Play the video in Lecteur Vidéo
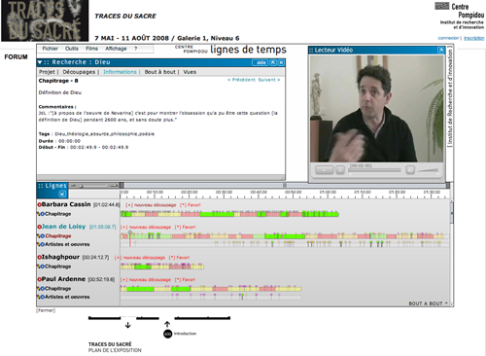486x356 pixels. (325, 170)
